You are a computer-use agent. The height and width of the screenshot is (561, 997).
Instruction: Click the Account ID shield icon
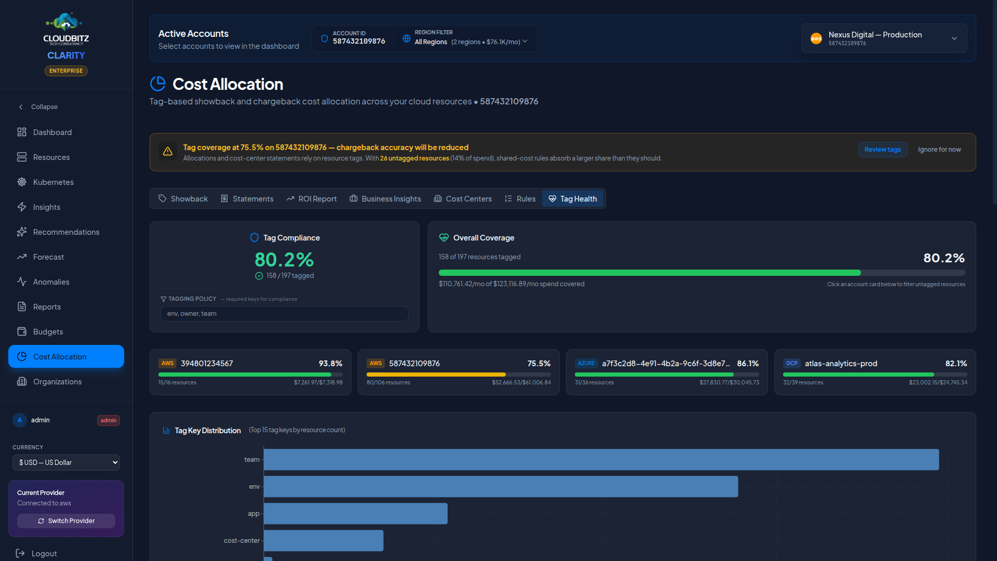click(325, 38)
